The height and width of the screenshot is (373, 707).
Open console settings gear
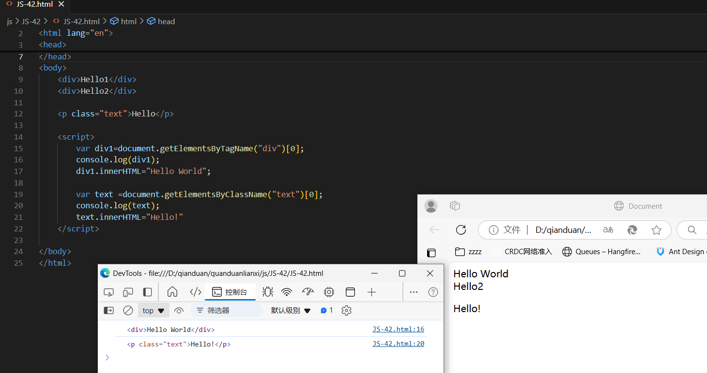(346, 311)
